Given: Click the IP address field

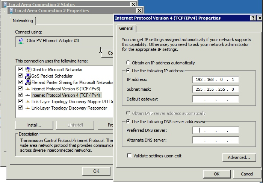Looking at the screenshot, I should [216, 79].
